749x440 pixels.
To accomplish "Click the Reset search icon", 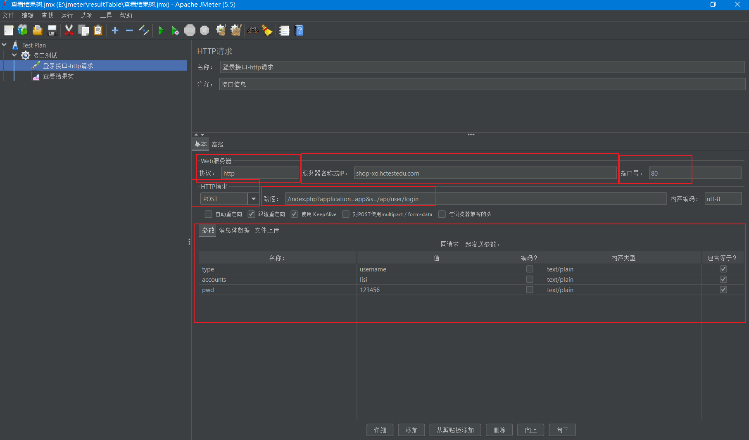I will coord(267,30).
